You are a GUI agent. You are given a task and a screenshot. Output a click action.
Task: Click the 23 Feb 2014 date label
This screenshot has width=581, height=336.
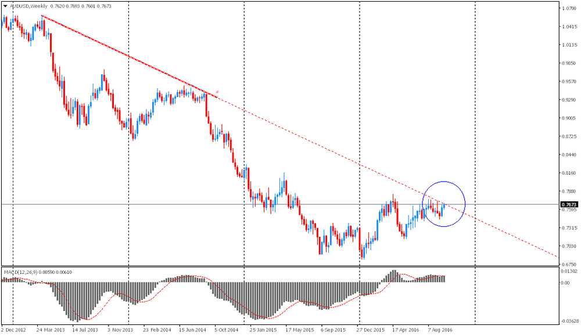157,330
